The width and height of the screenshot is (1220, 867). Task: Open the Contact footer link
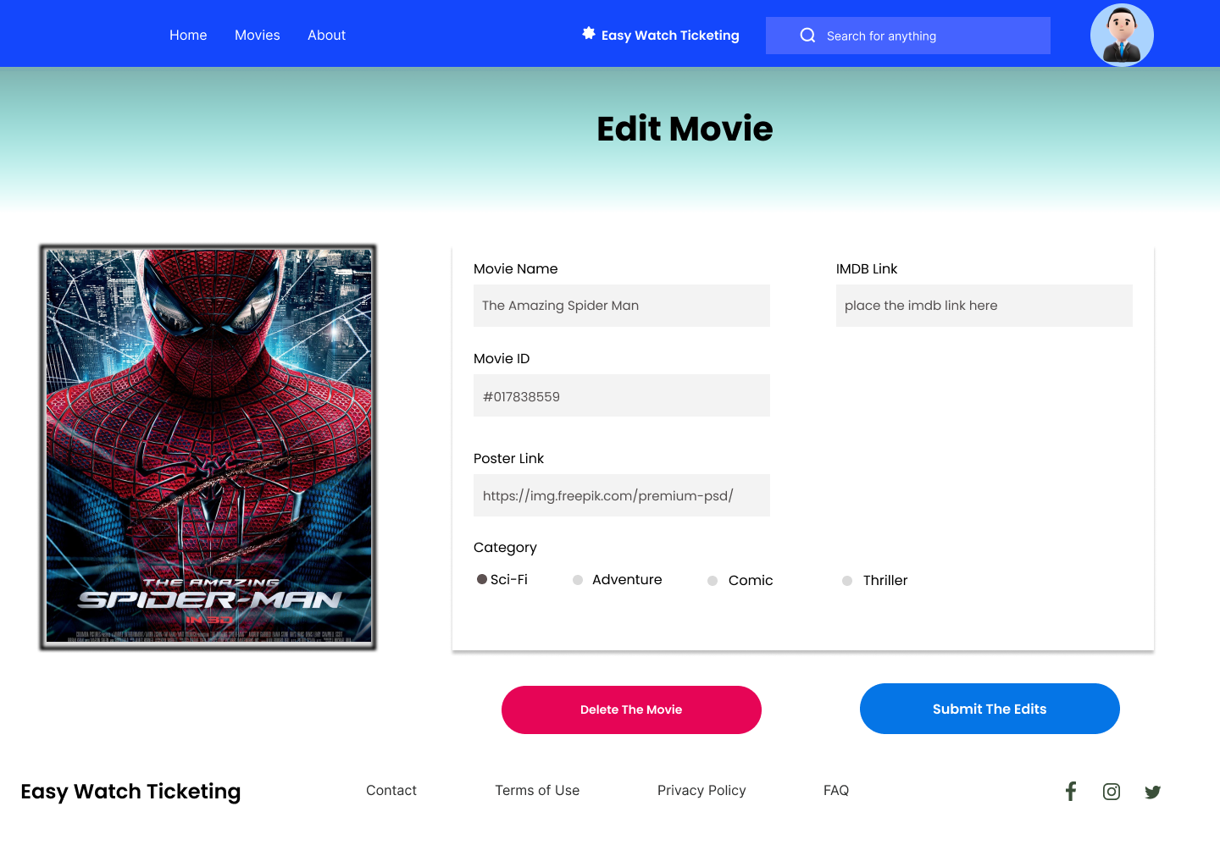click(391, 790)
